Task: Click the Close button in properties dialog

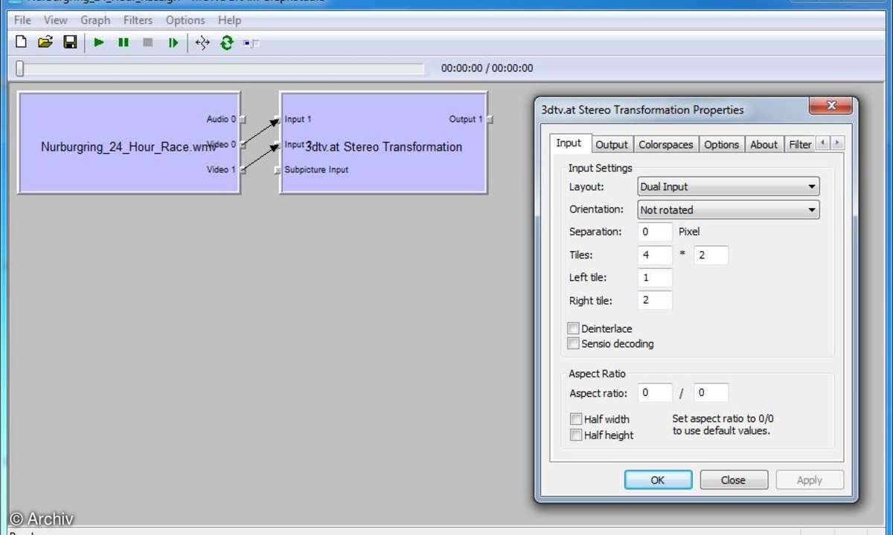Action: tap(734, 480)
